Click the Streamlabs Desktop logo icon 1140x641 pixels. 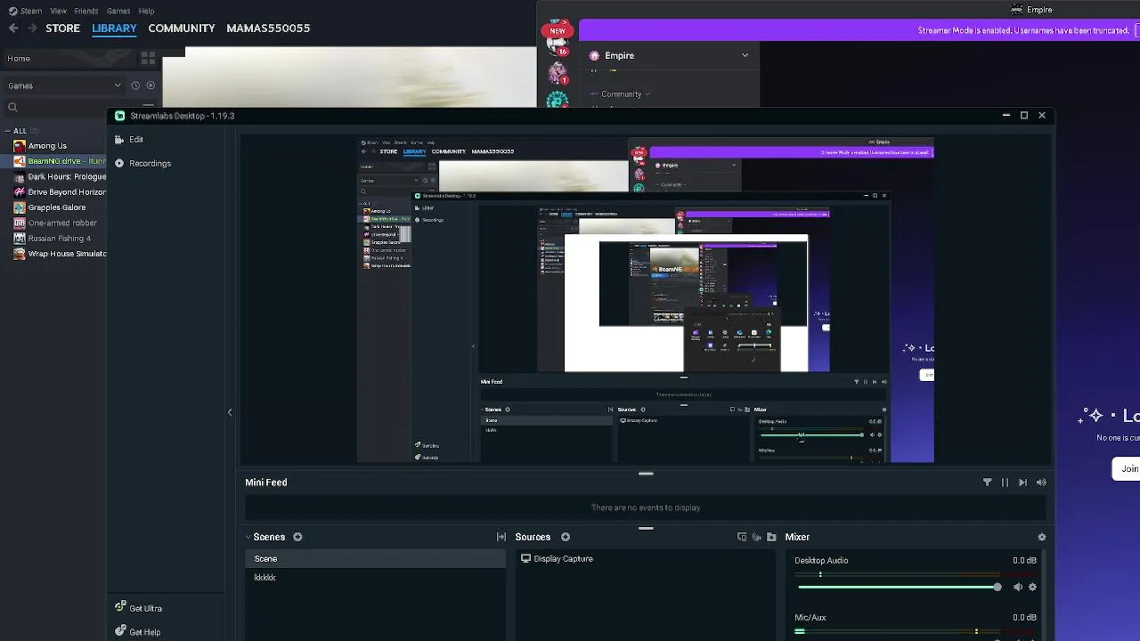point(120,116)
